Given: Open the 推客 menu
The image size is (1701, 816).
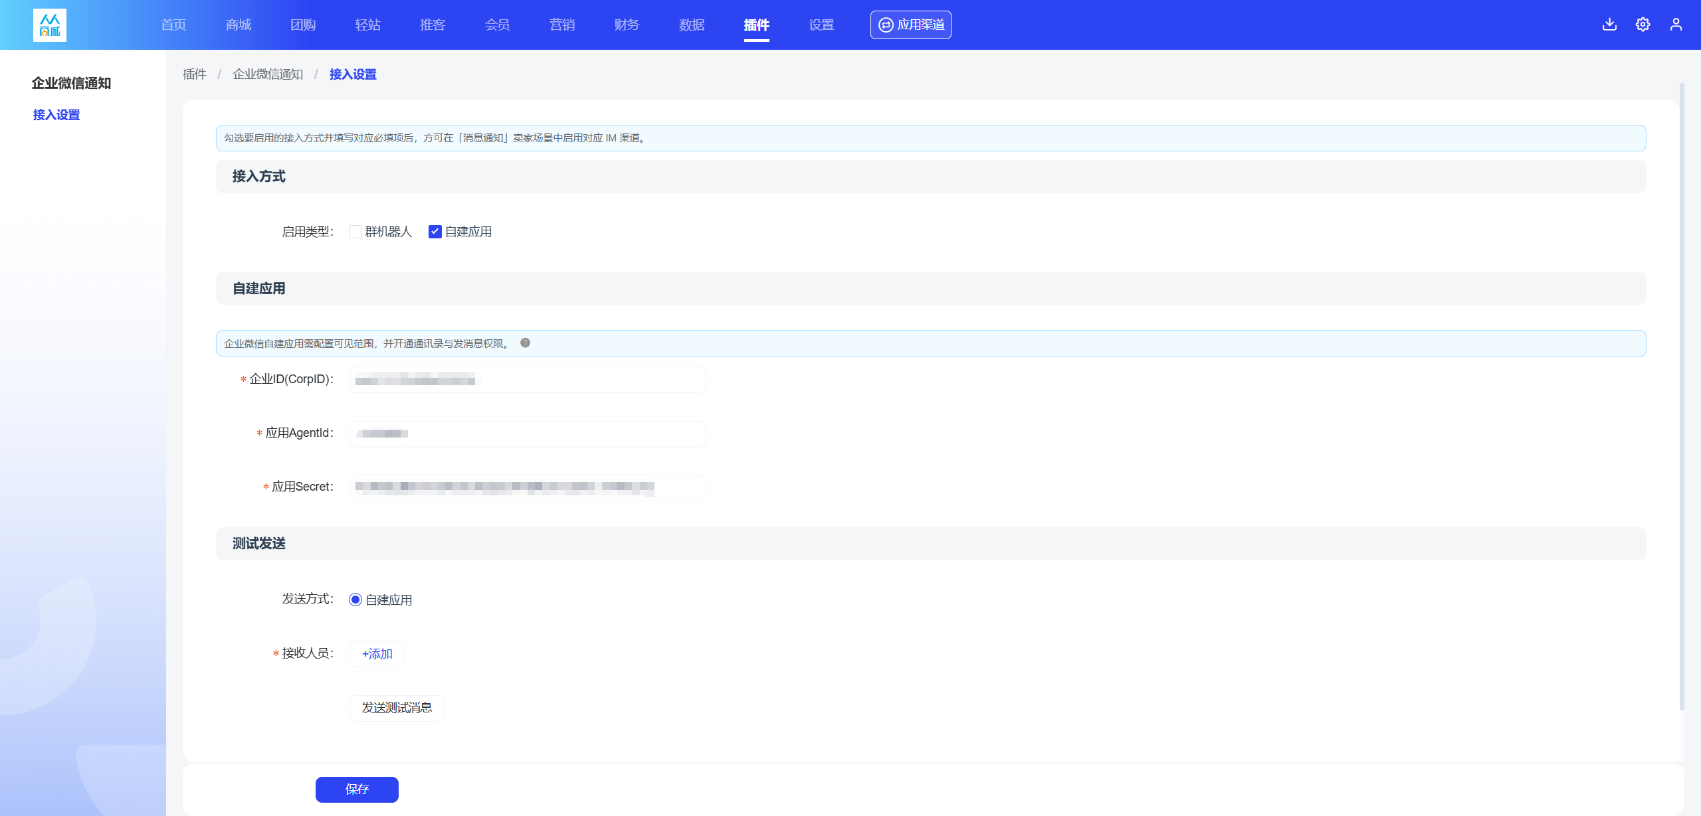Looking at the screenshot, I should 433,25.
